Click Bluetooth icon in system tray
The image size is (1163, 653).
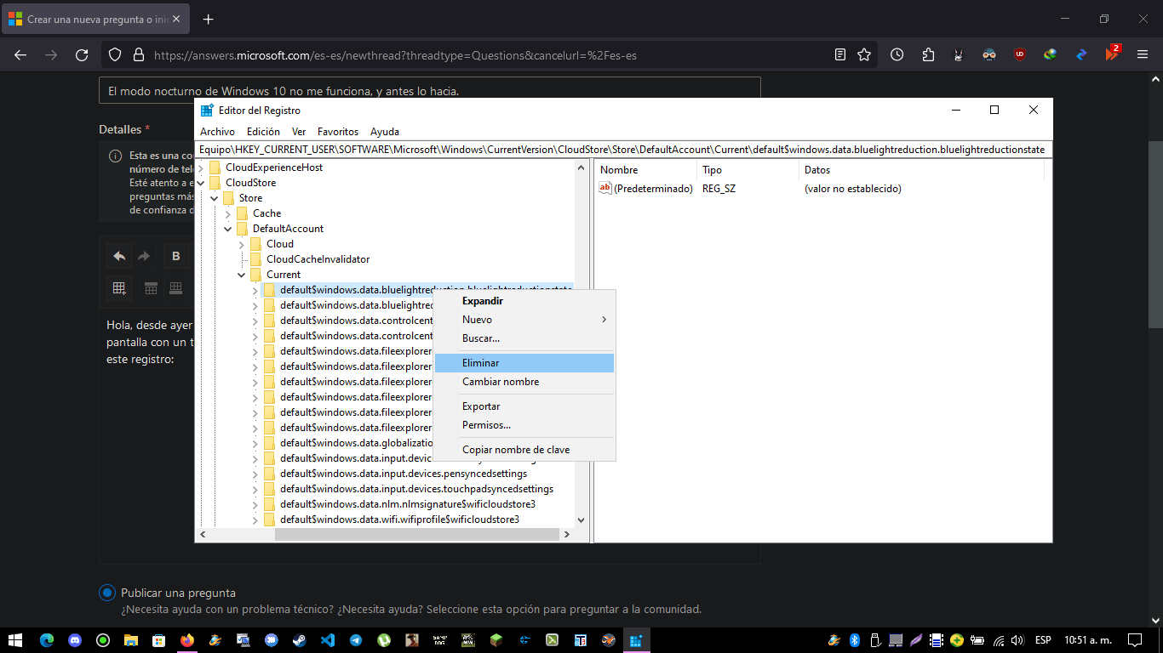855,639
